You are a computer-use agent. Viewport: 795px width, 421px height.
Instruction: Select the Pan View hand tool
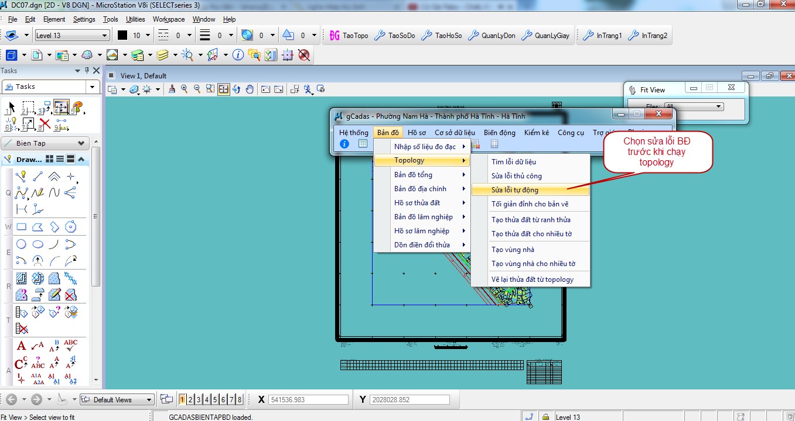point(250,89)
